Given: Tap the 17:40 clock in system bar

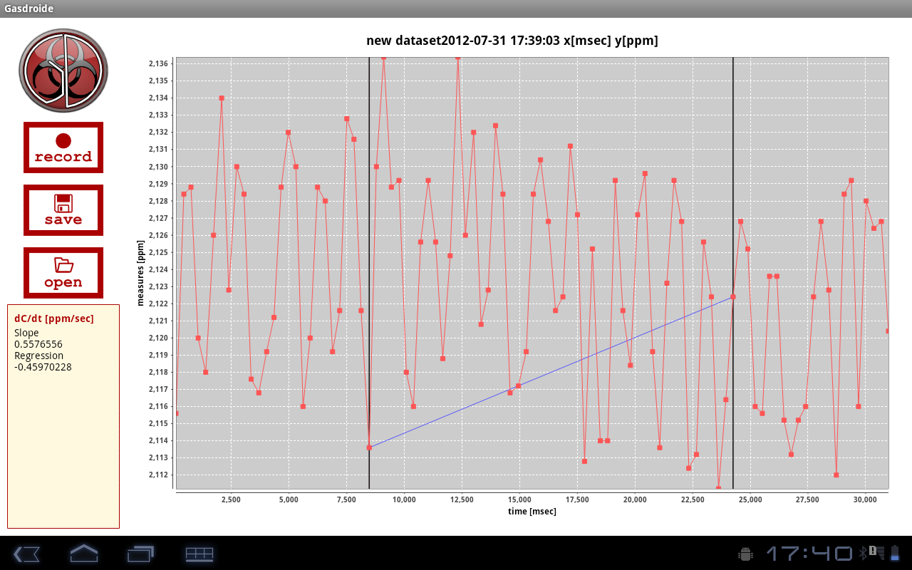Looking at the screenshot, I should (809, 554).
